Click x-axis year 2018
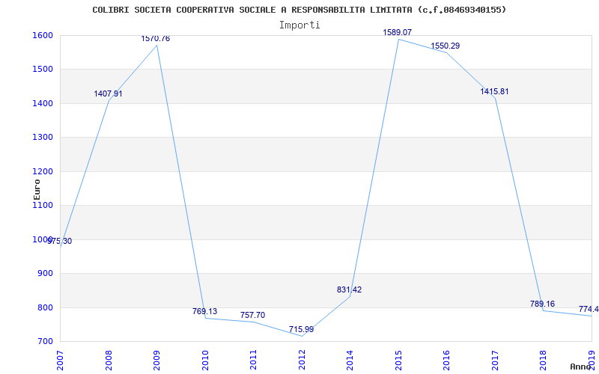Image resolution: width=599 pixels, height=374 pixels. [x=544, y=360]
